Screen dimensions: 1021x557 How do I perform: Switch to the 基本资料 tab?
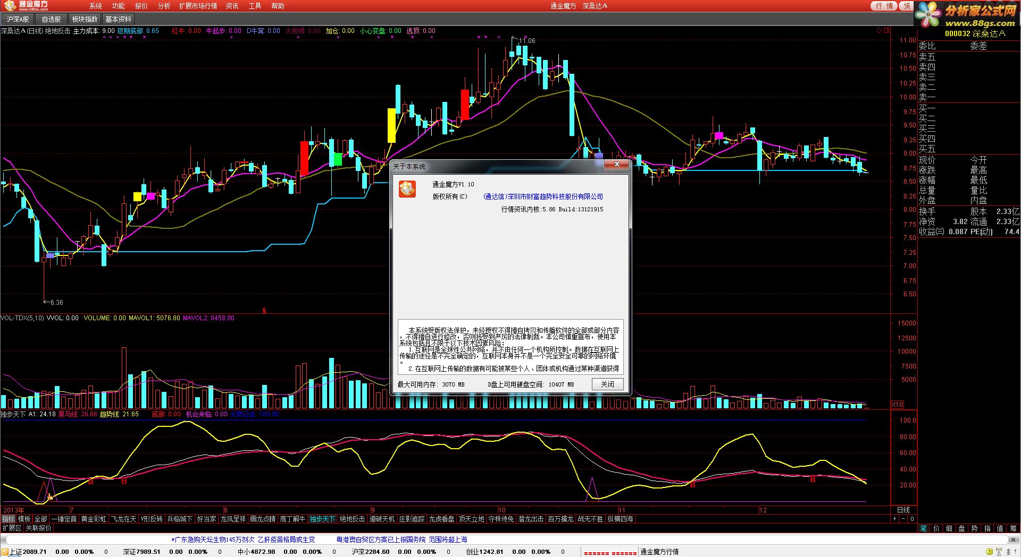coord(118,19)
